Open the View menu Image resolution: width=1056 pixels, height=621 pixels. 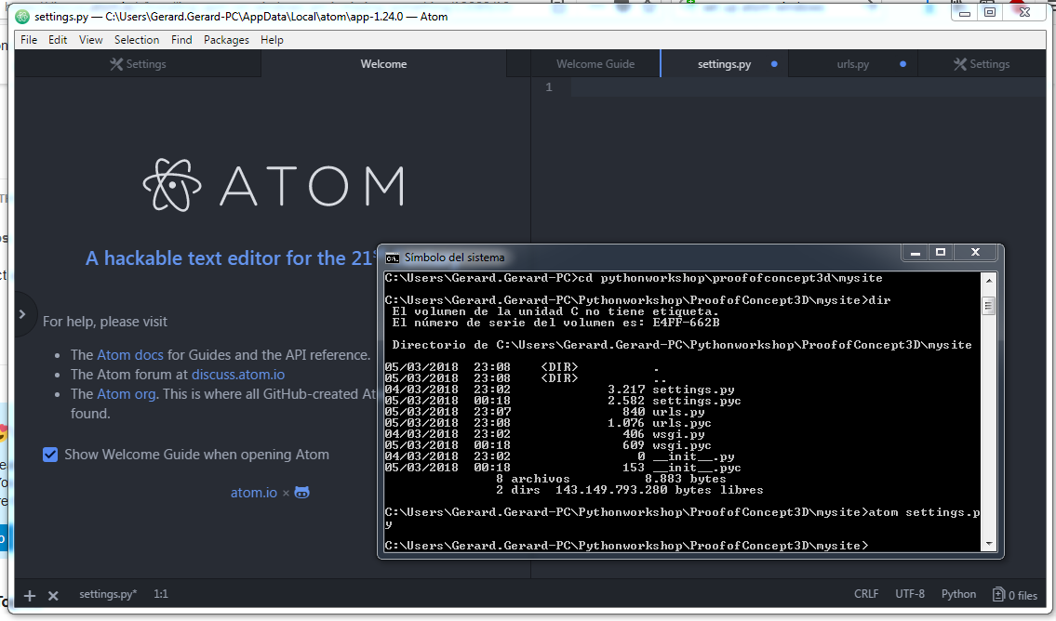coord(90,40)
